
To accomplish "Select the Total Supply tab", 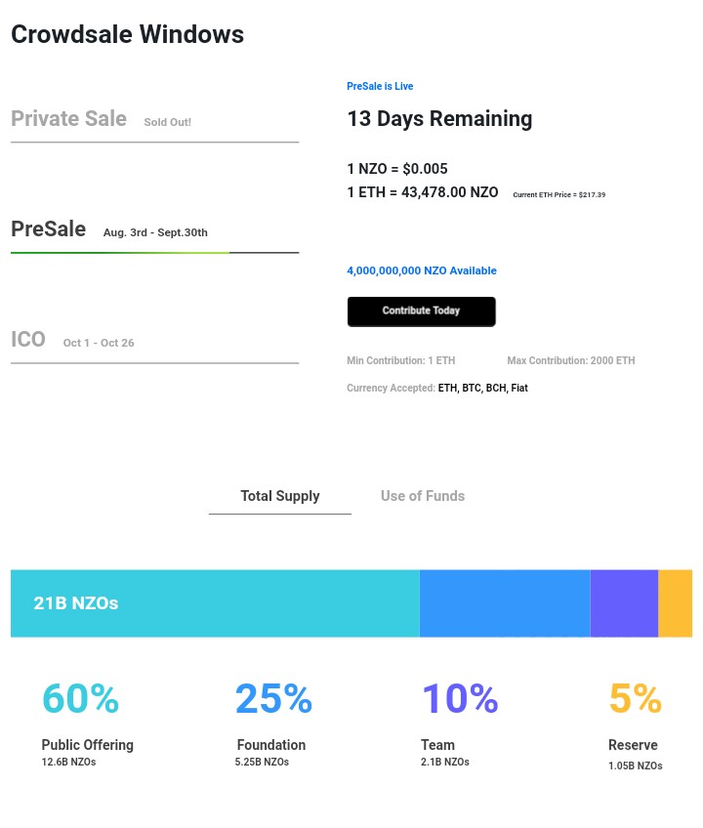I will [280, 496].
